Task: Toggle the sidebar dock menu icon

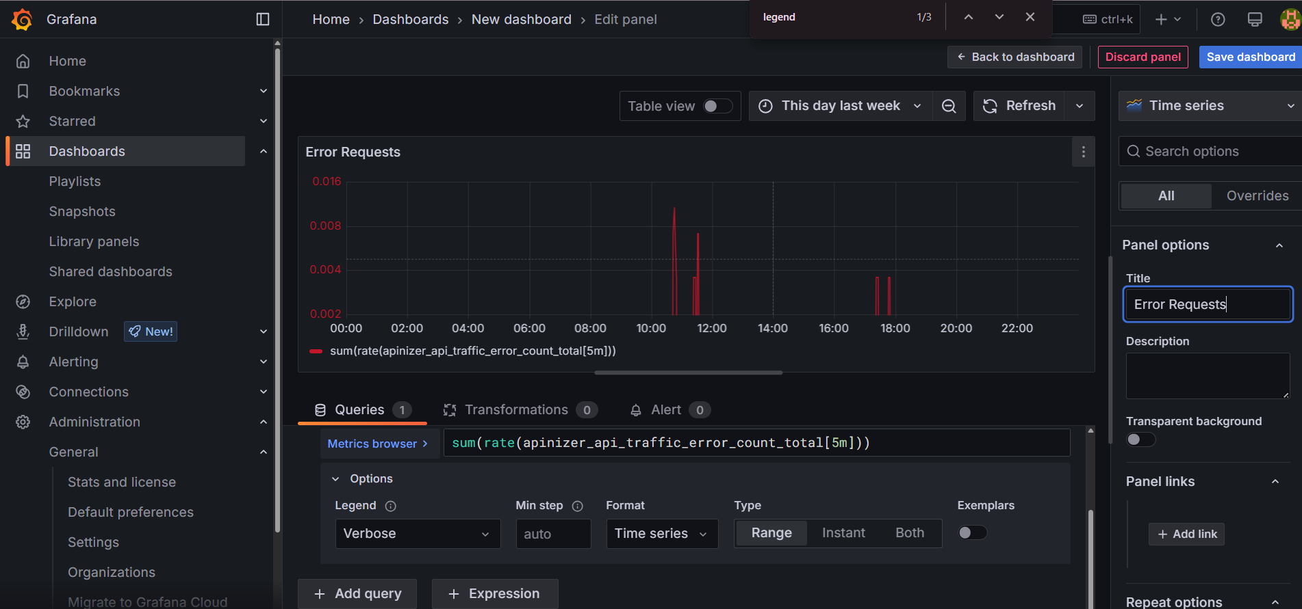Action: (263, 19)
